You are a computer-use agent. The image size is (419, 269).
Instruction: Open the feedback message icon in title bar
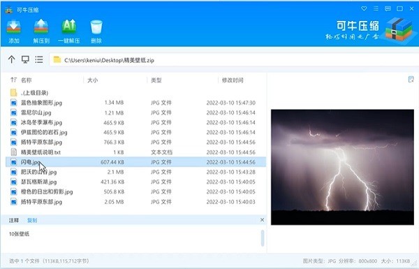(388, 9)
